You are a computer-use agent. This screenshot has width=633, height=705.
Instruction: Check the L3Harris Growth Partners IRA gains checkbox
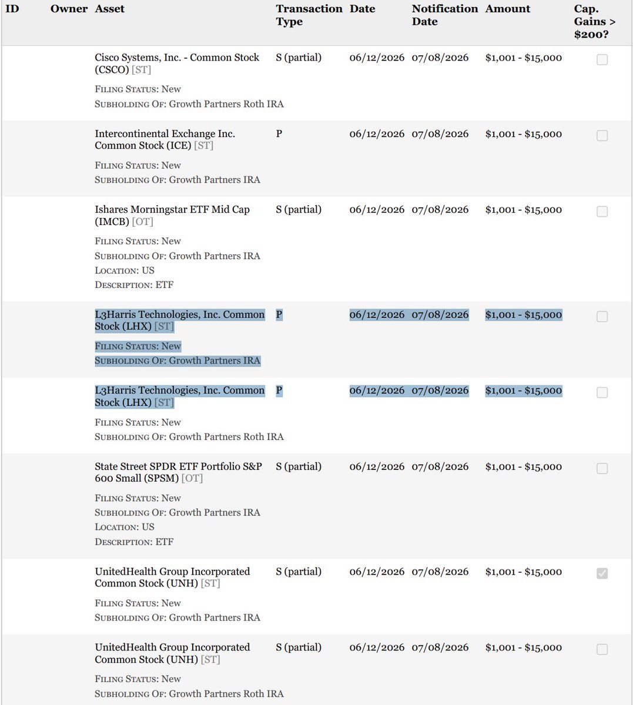(602, 317)
